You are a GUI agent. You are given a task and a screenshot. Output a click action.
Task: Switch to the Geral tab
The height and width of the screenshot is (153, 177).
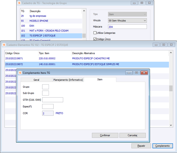(x=36, y=80)
